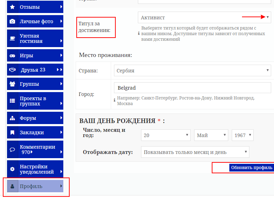Click the Число, месяц и год label

tap(104, 133)
